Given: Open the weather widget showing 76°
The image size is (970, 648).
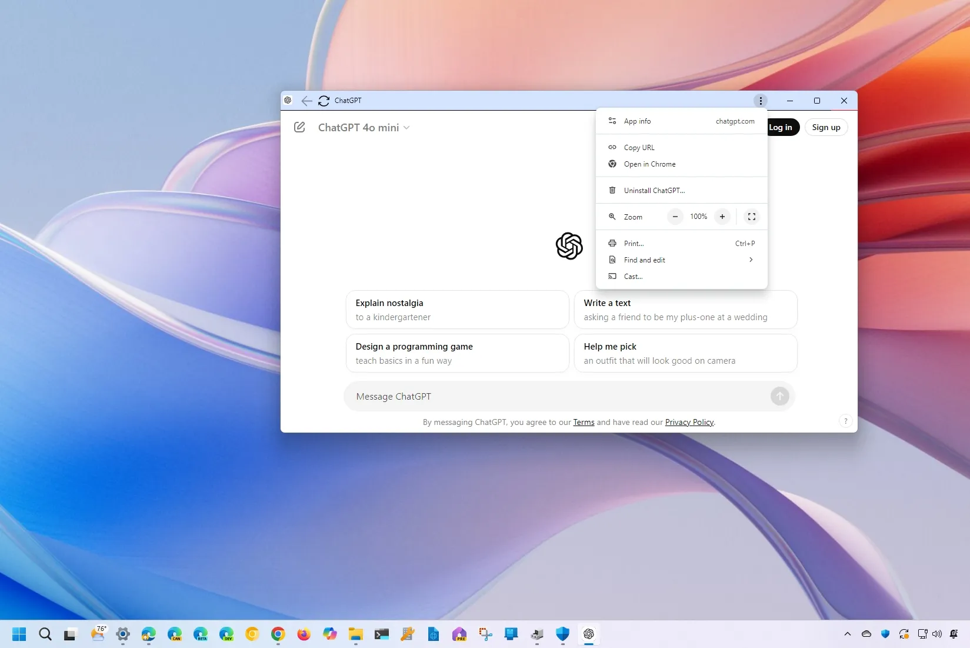Looking at the screenshot, I should coord(98,633).
